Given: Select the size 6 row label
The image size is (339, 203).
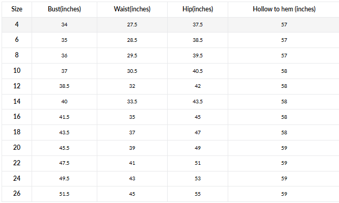Looking at the screenshot, I should 17,39.
